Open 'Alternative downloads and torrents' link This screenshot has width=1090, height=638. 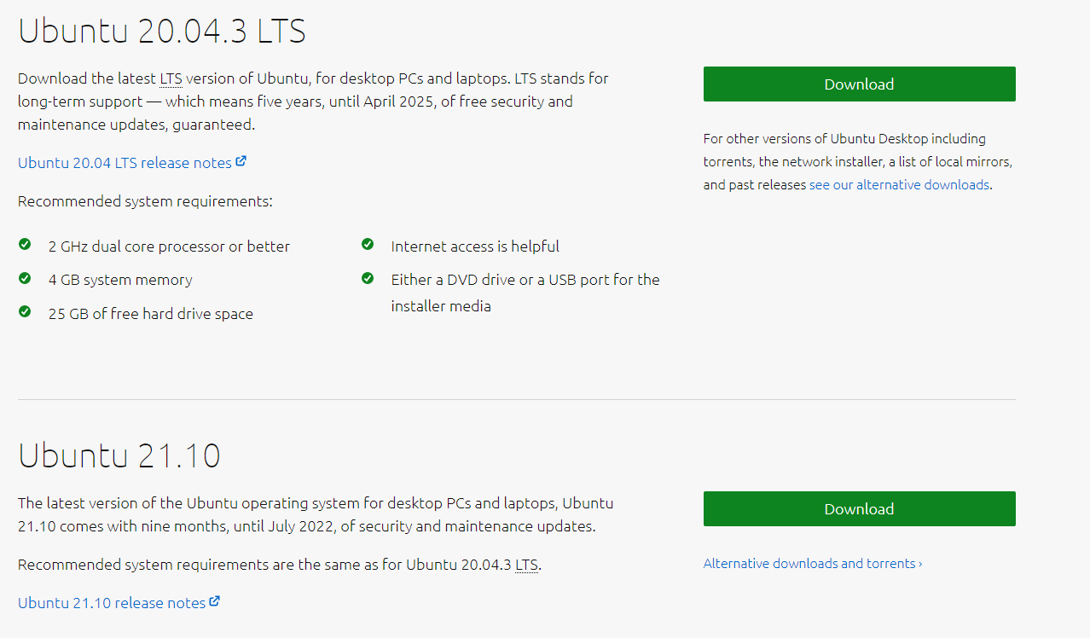[x=812, y=564]
